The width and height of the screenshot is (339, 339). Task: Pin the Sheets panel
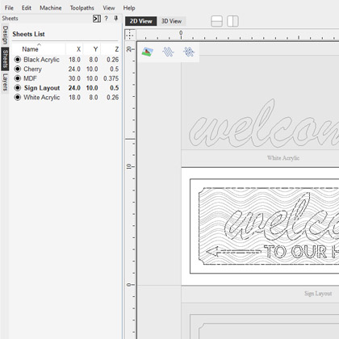(x=116, y=19)
